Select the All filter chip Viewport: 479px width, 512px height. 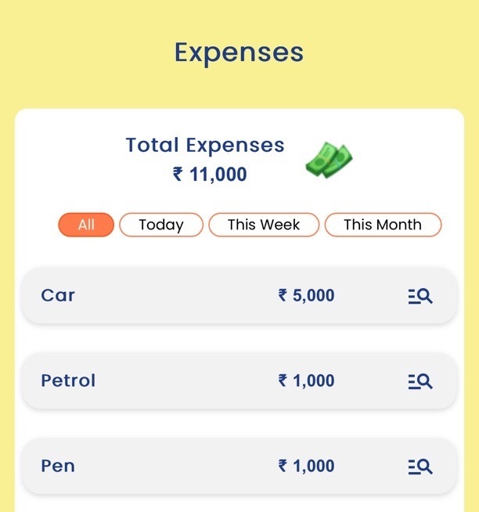86,225
